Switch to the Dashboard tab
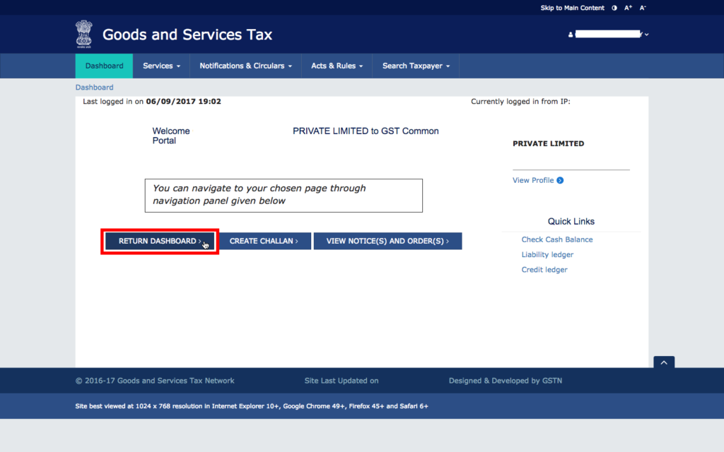Screen dimensions: 724x452 click(x=104, y=65)
